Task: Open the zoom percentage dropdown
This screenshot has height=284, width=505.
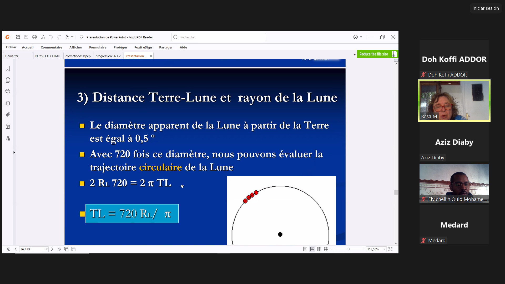Action: click(385, 249)
